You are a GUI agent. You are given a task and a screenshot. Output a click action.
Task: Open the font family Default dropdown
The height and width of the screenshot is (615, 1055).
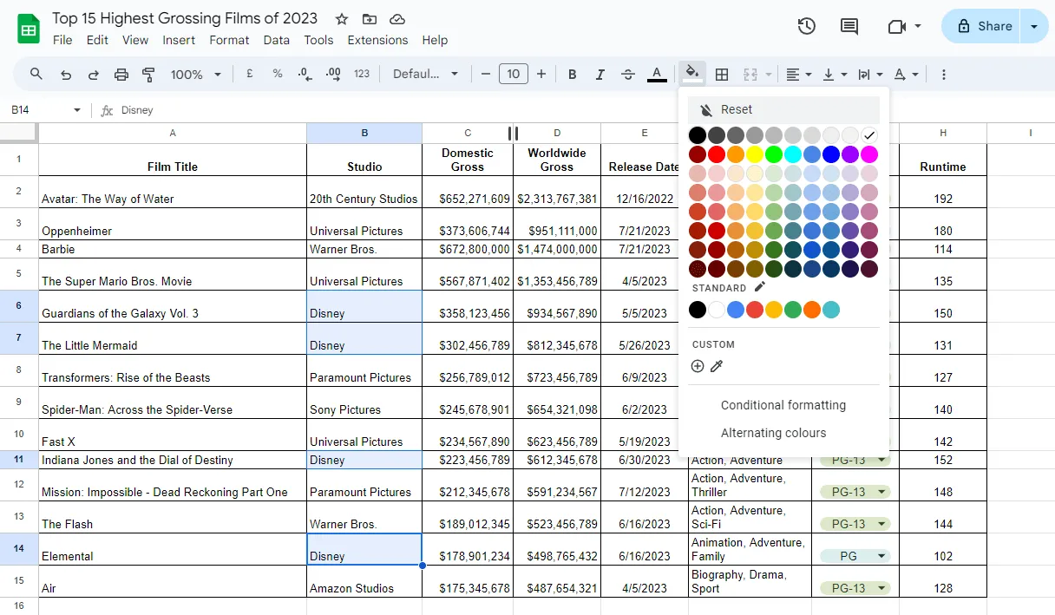tap(425, 75)
